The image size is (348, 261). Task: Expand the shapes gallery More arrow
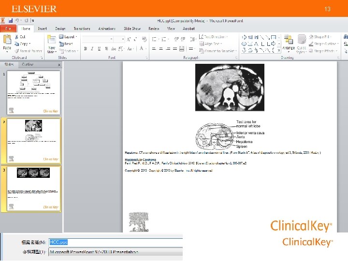(279, 51)
